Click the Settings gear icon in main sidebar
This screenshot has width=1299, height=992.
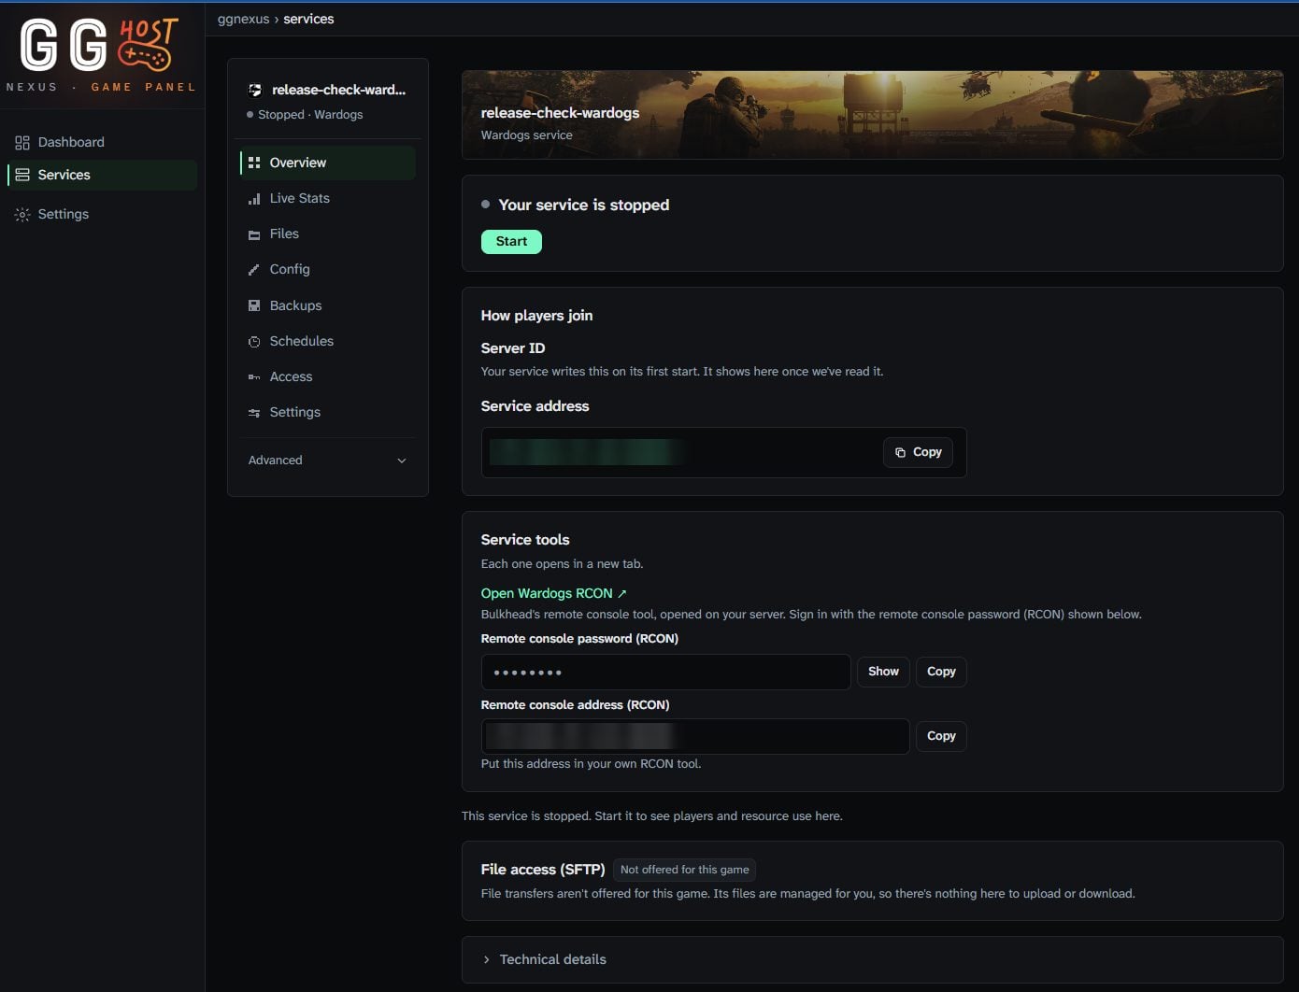[x=22, y=215]
